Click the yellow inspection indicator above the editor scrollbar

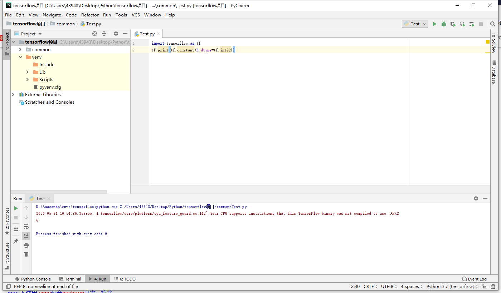[x=488, y=42]
